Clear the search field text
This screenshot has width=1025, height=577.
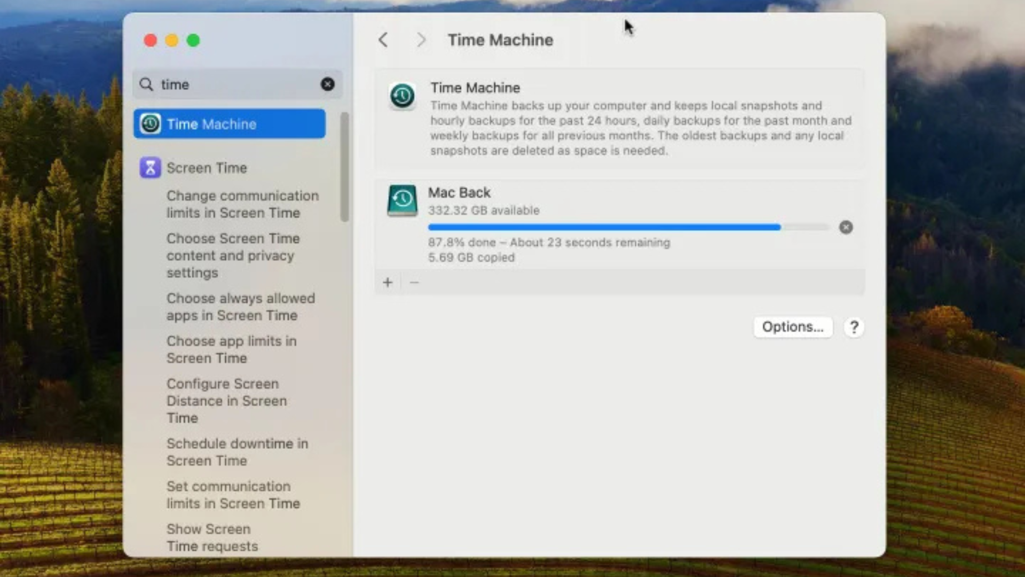tap(327, 84)
